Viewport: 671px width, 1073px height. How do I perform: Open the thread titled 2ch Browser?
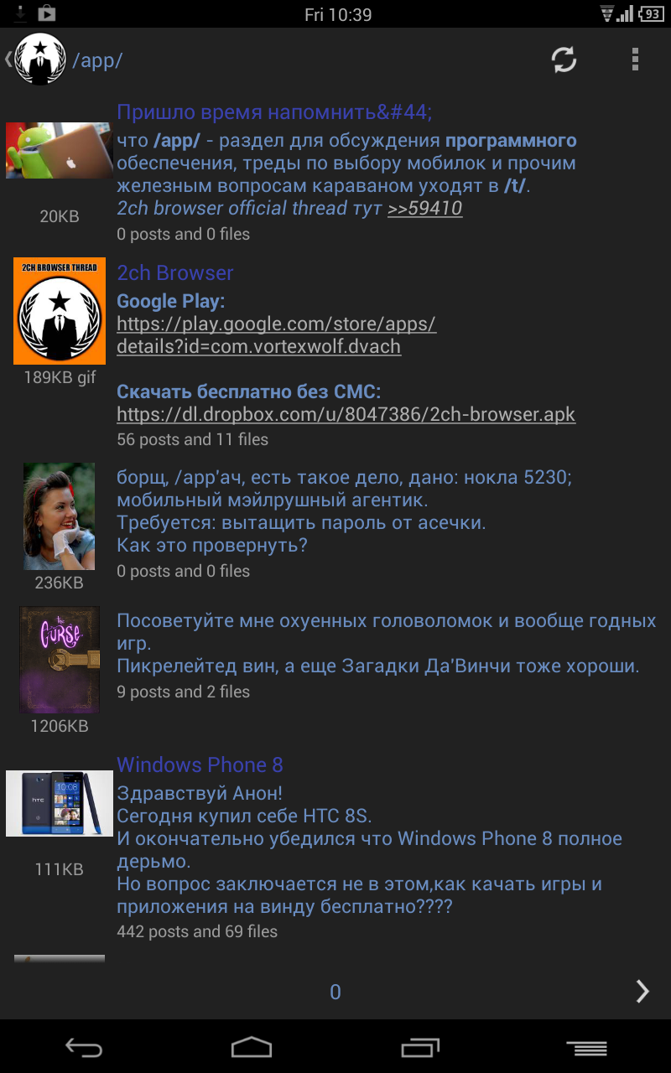pos(174,273)
